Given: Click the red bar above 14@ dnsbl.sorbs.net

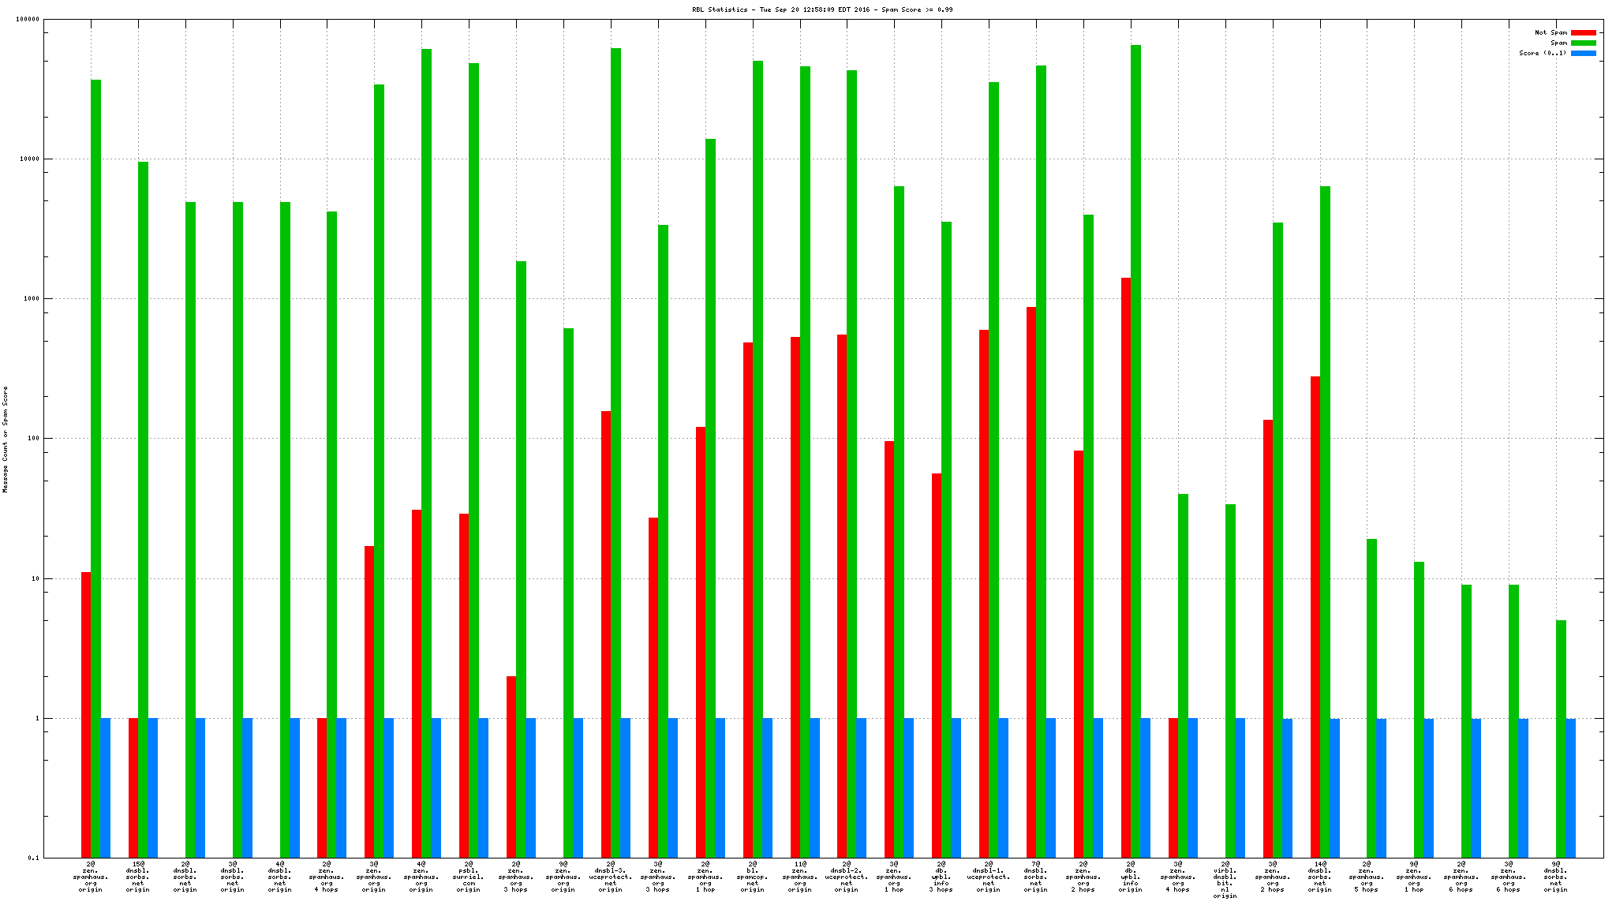Looking at the screenshot, I should [1315, 617].
